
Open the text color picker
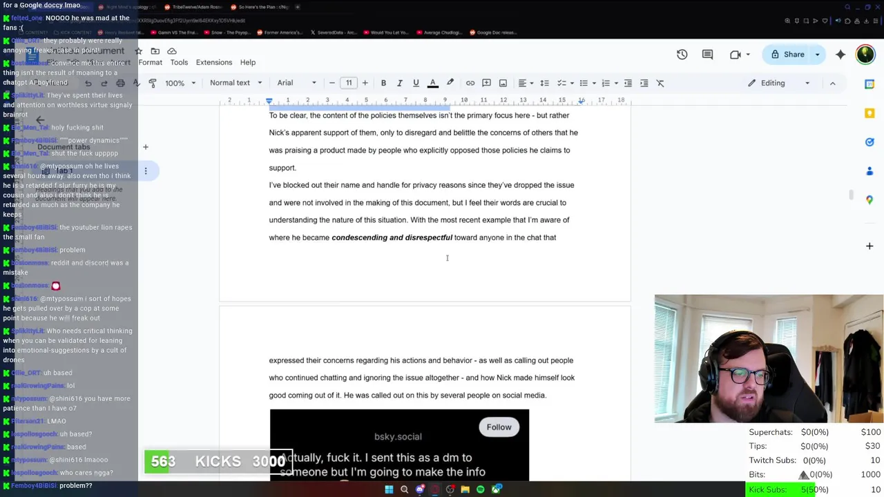click(433, 83)
